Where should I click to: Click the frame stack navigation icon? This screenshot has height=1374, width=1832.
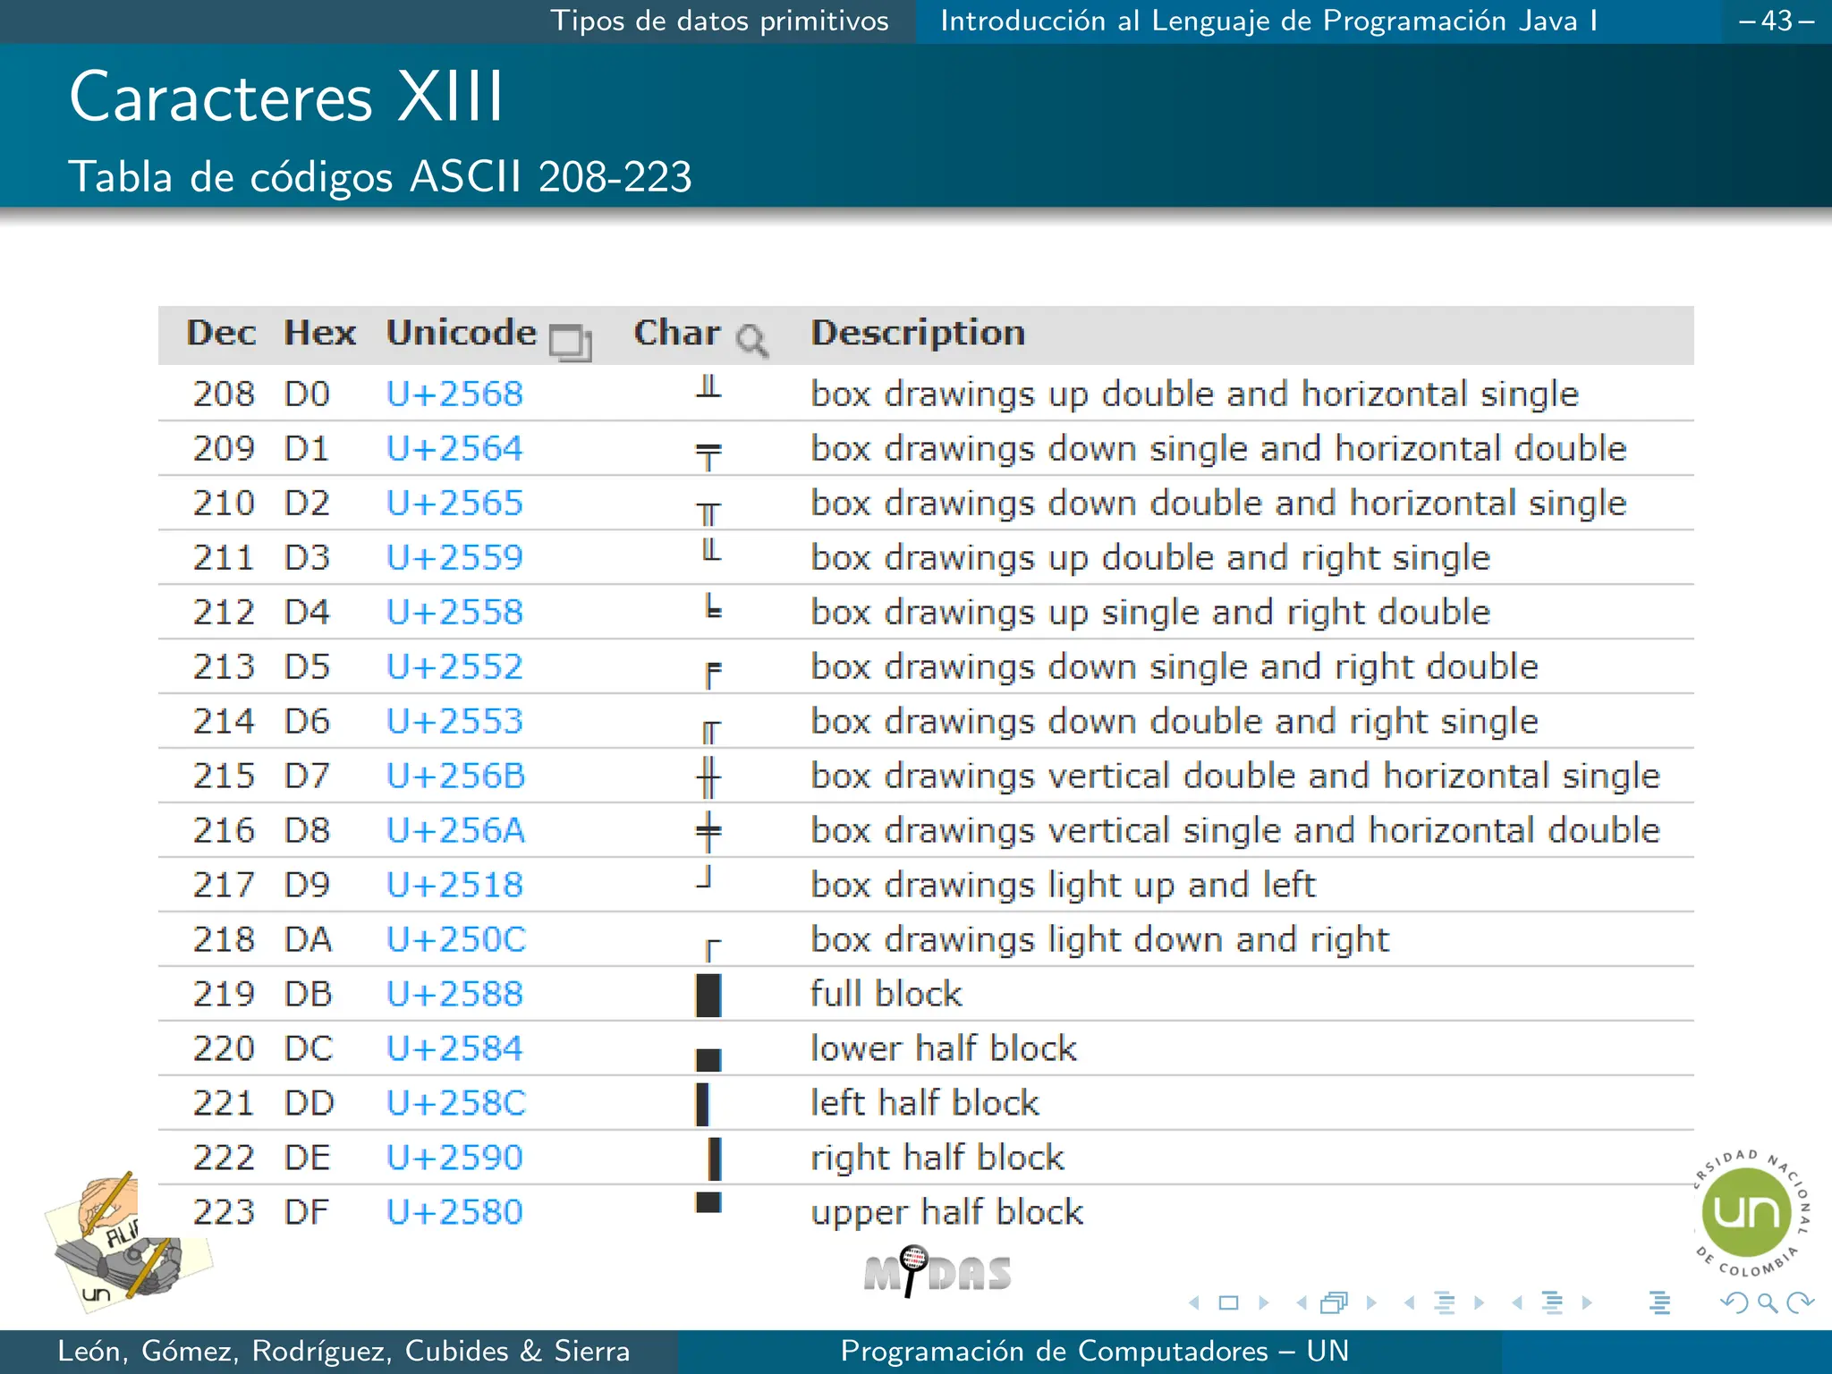click(1334, 1303)
